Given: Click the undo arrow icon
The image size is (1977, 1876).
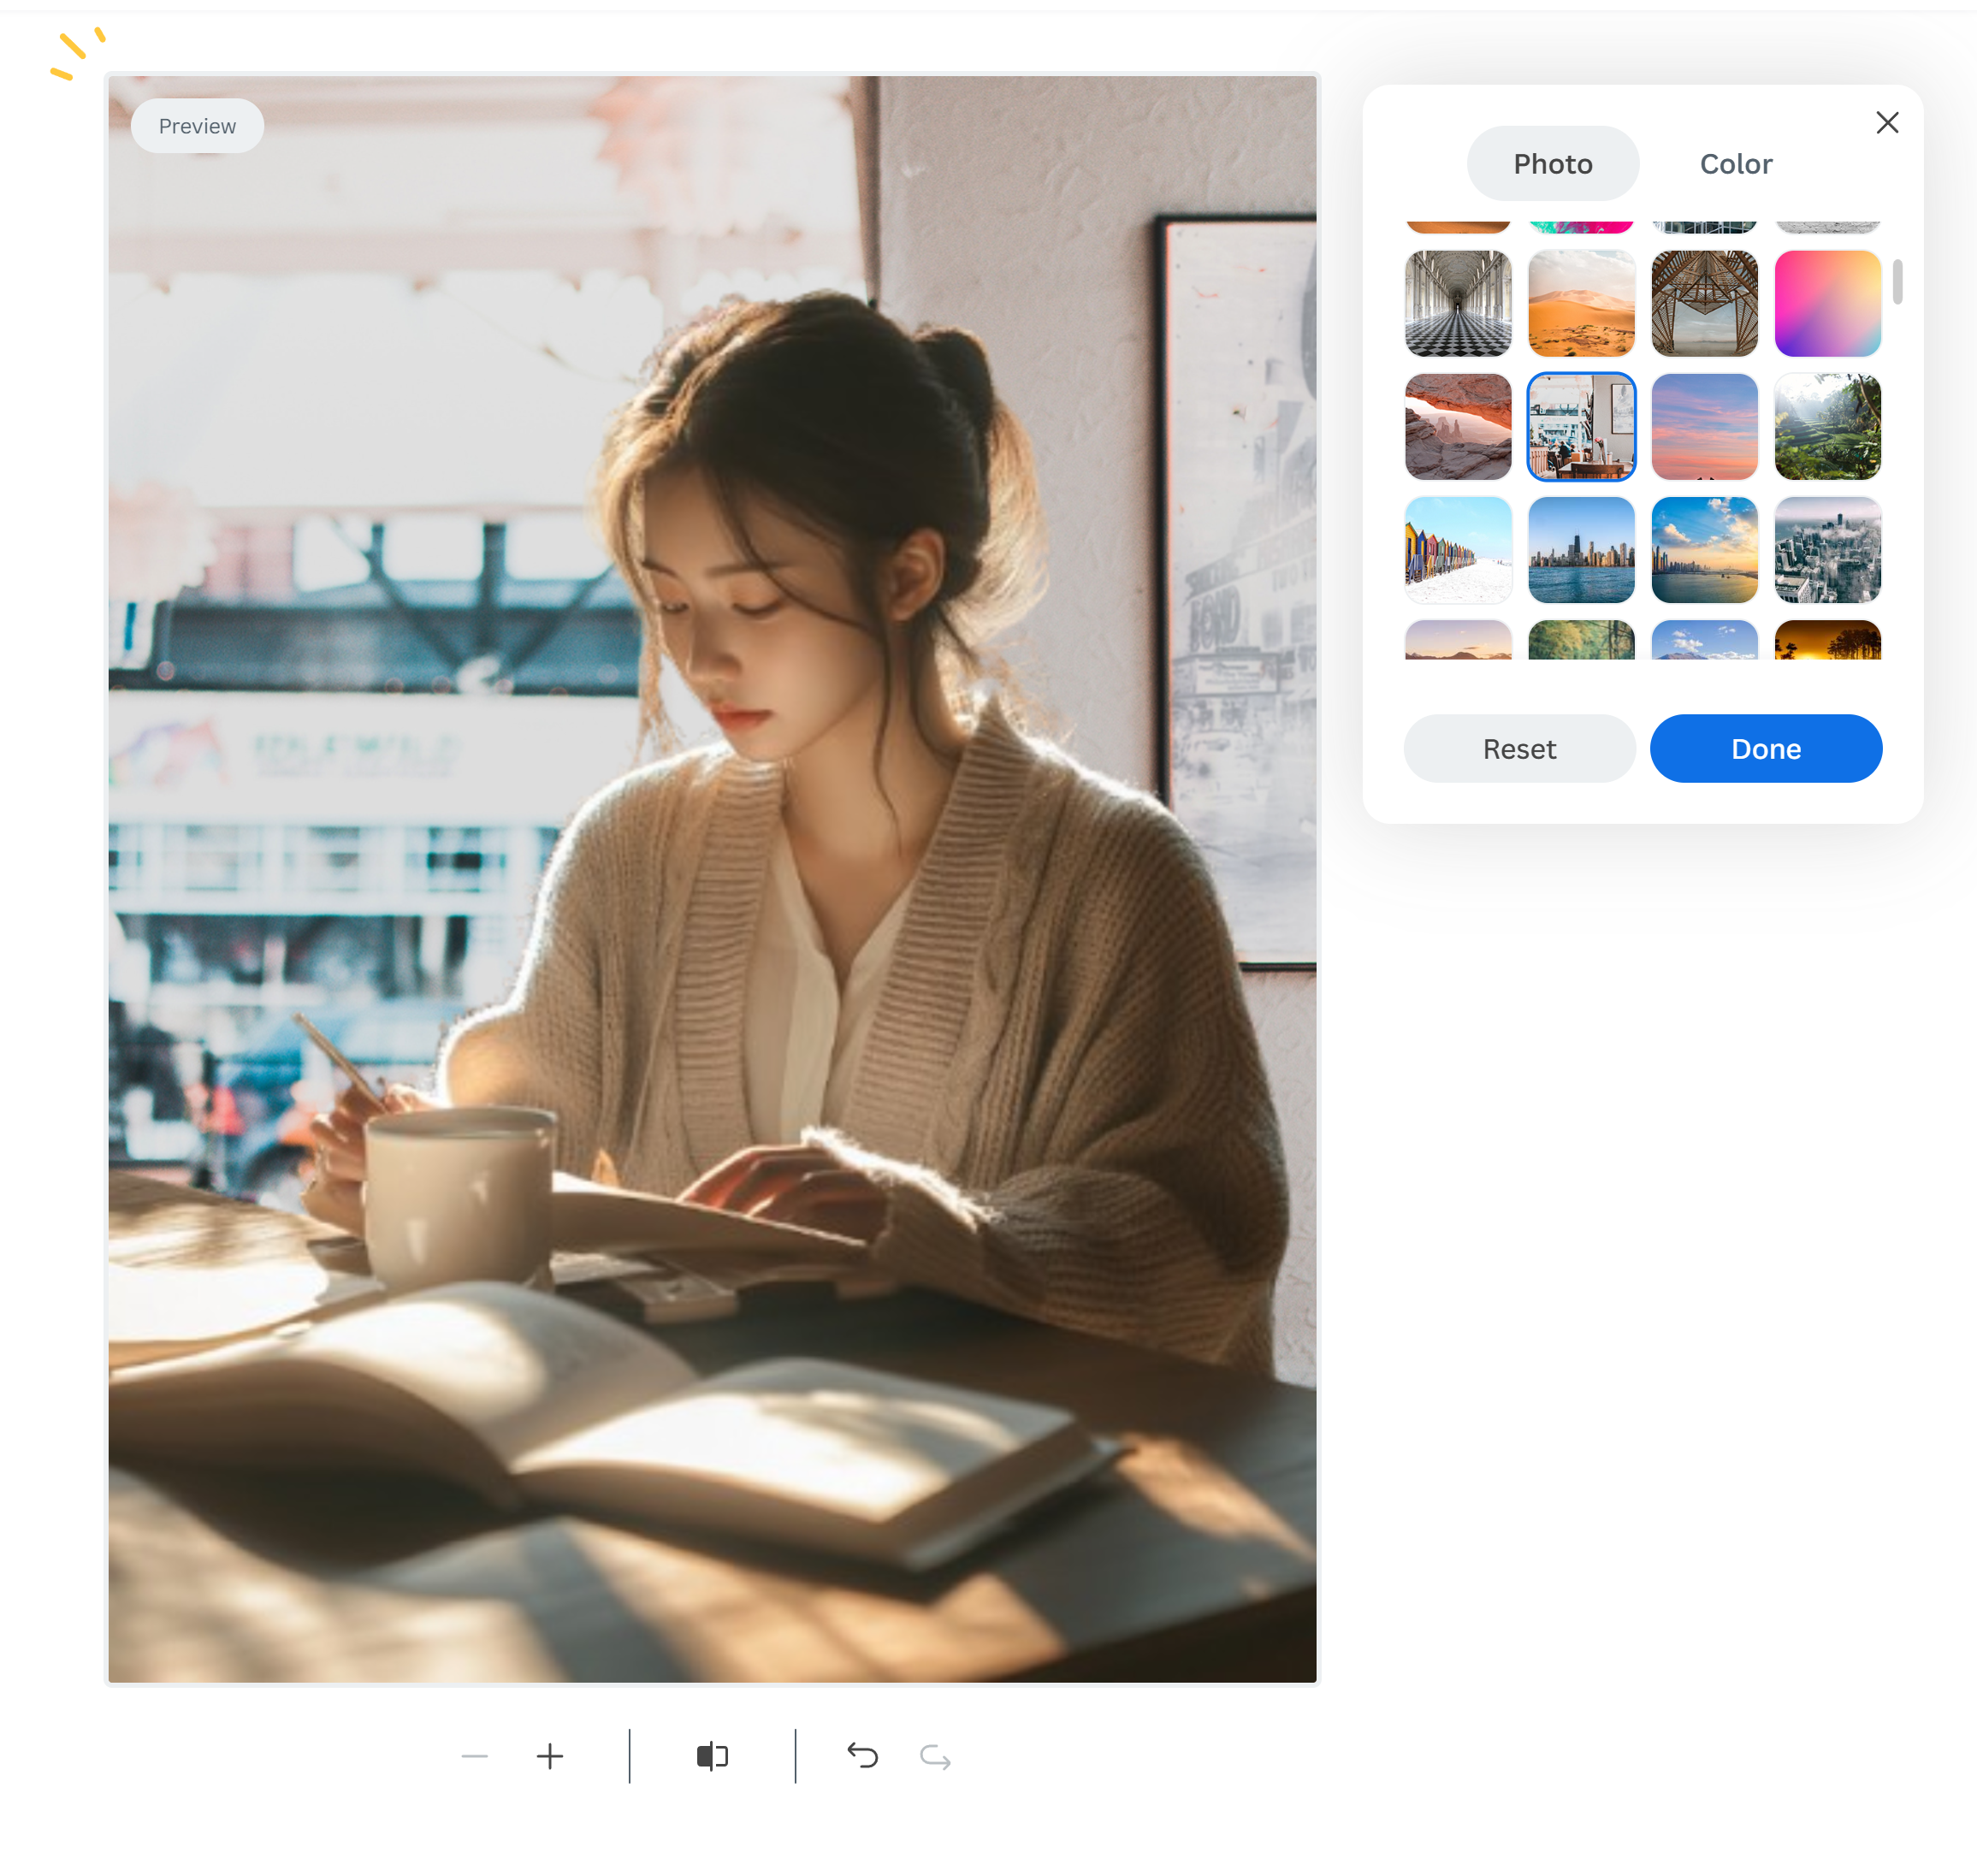Looking at the screenshot, I should tap(862, 1756).
